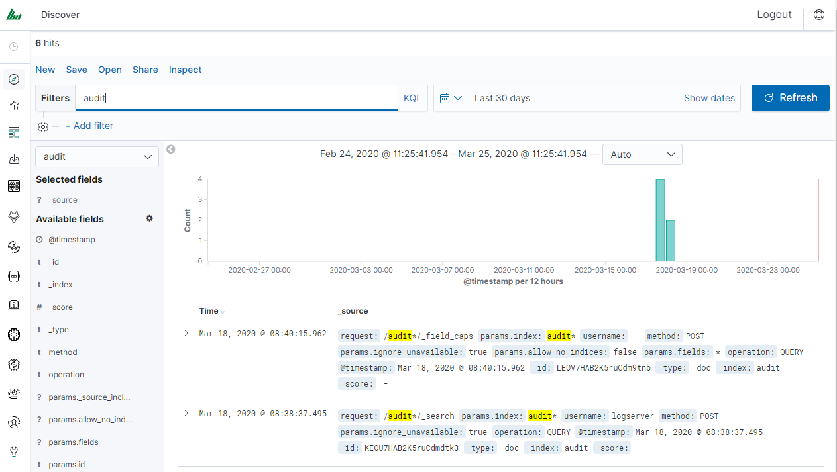Click the tallest histogram bar
The width and height of the screenshot is (837, 472).
pos(660,220)
